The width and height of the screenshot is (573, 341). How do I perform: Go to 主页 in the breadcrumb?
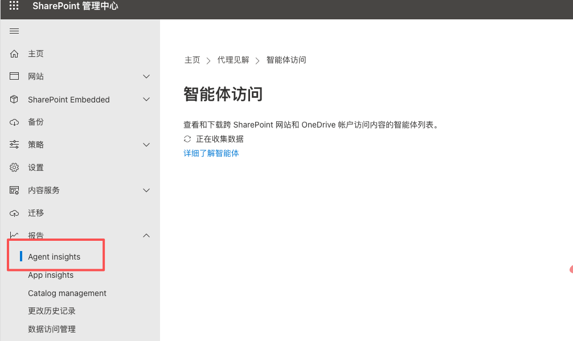(192, 60)
